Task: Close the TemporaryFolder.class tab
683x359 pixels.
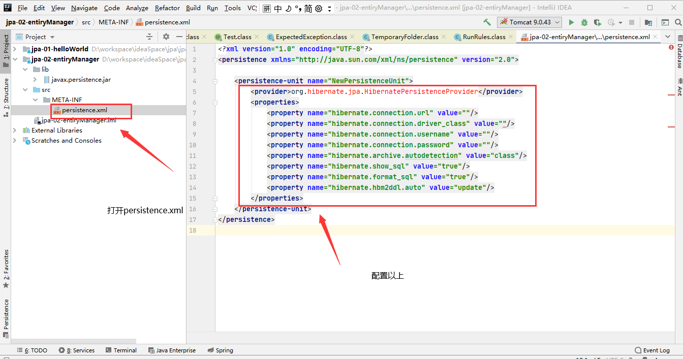Action: 444,37
